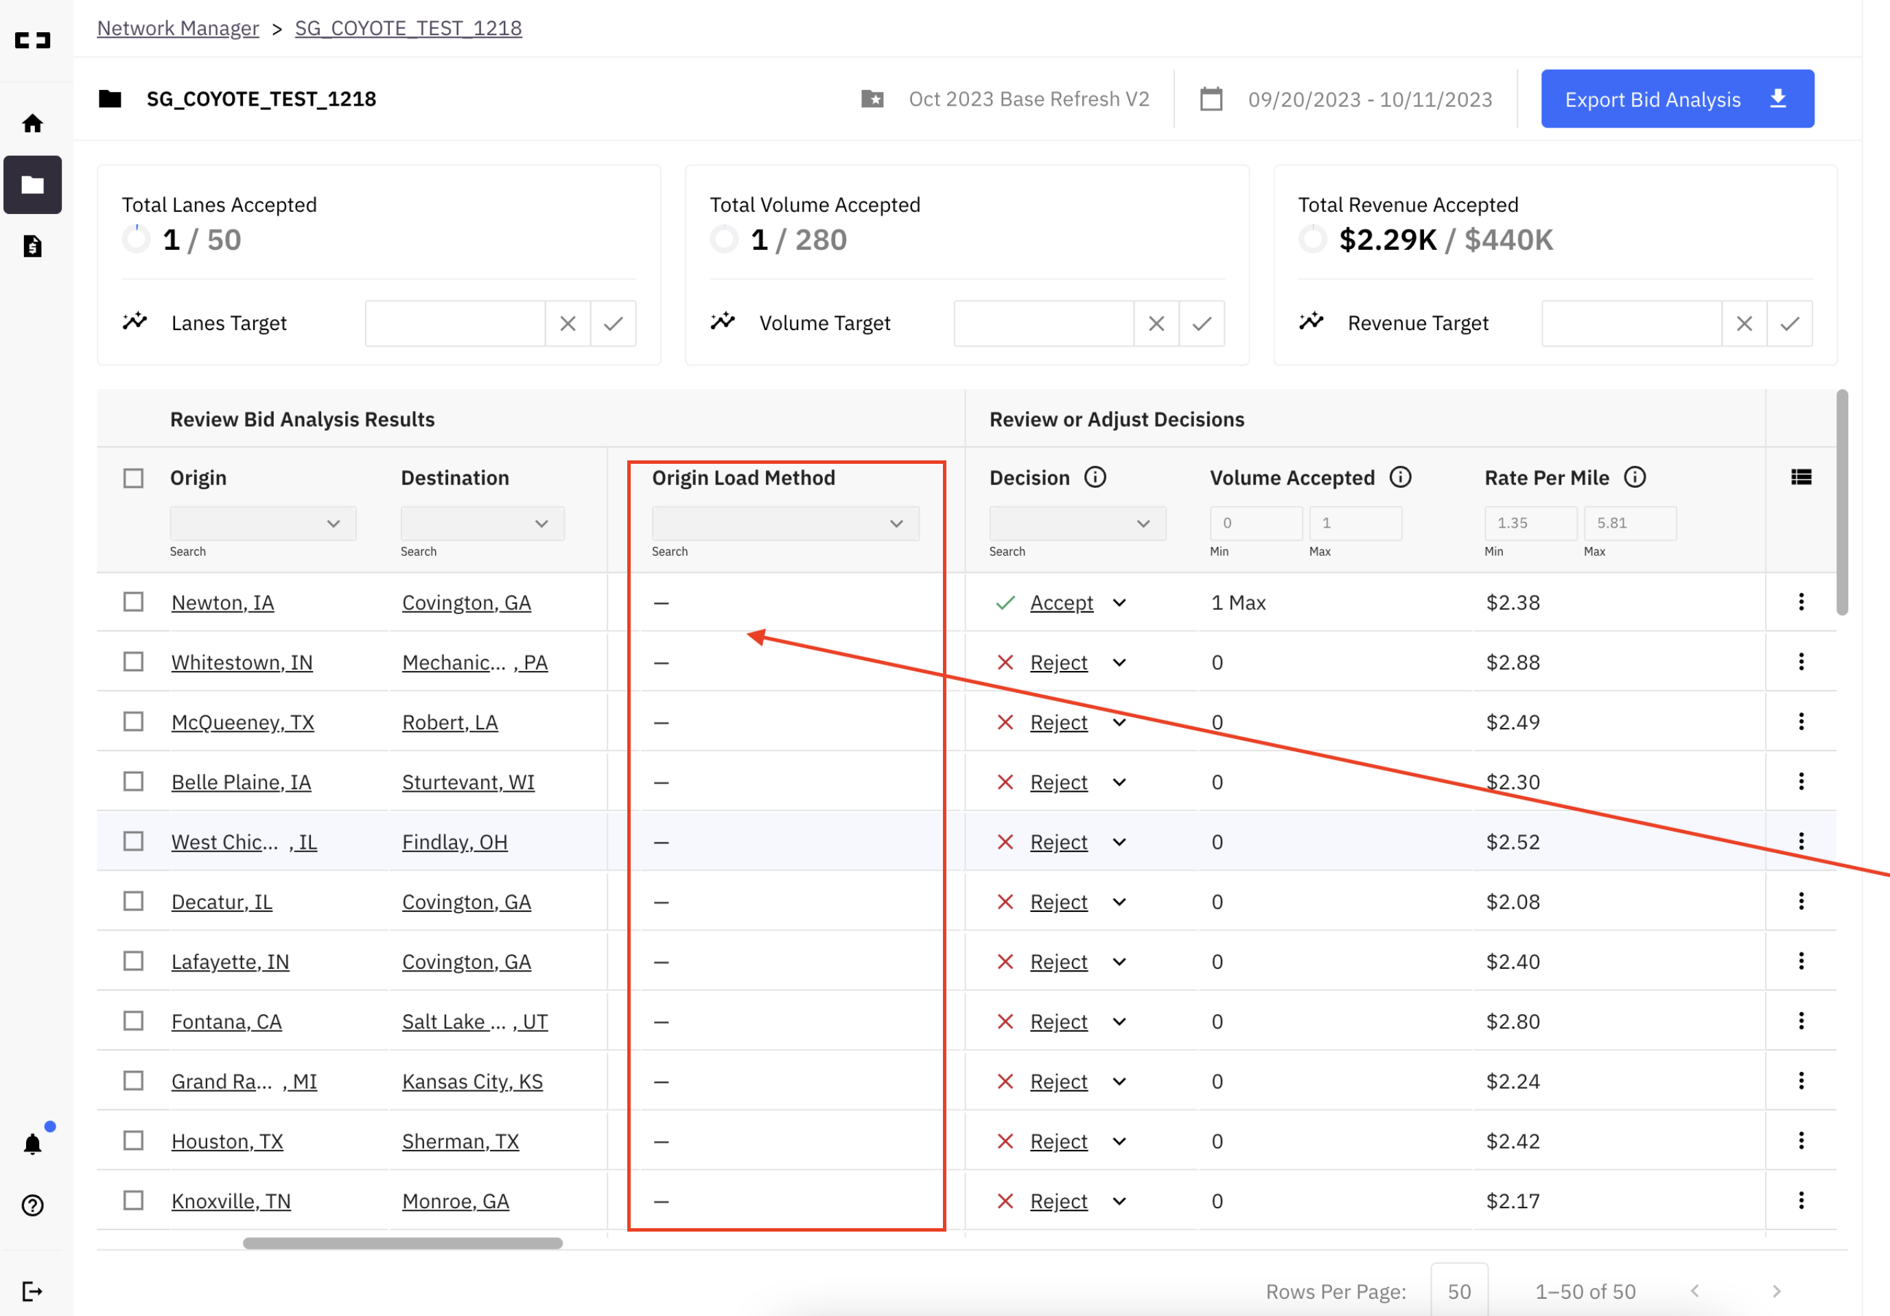Expand decision dropdown for Decatur, IL row
1890x1316 pixels.
(x=1119, y=901)
